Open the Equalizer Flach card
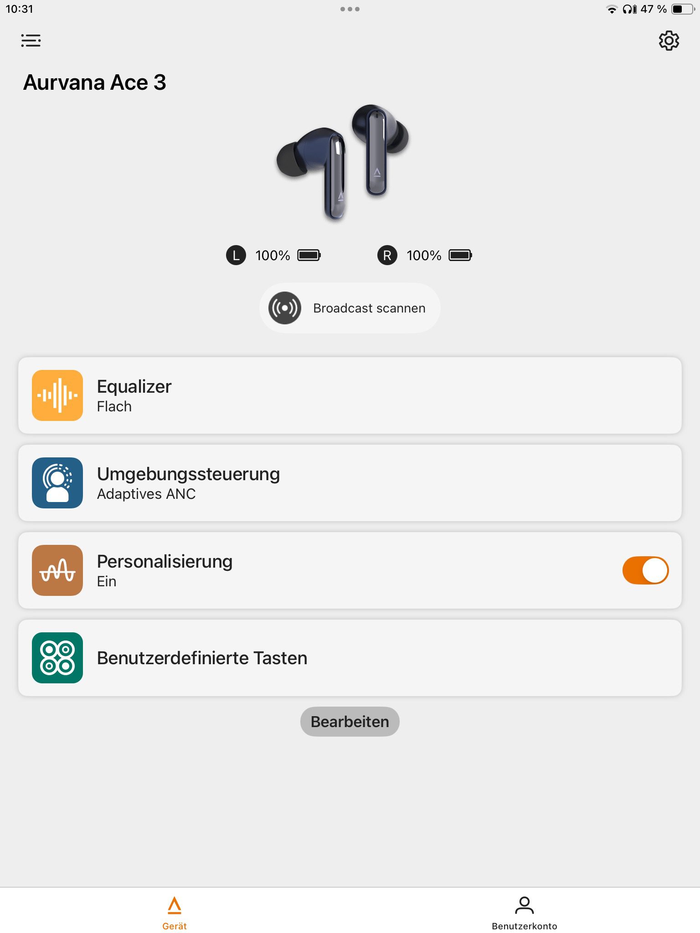Image resolution: width=700 pixels, height=933 pixels. 350,395
